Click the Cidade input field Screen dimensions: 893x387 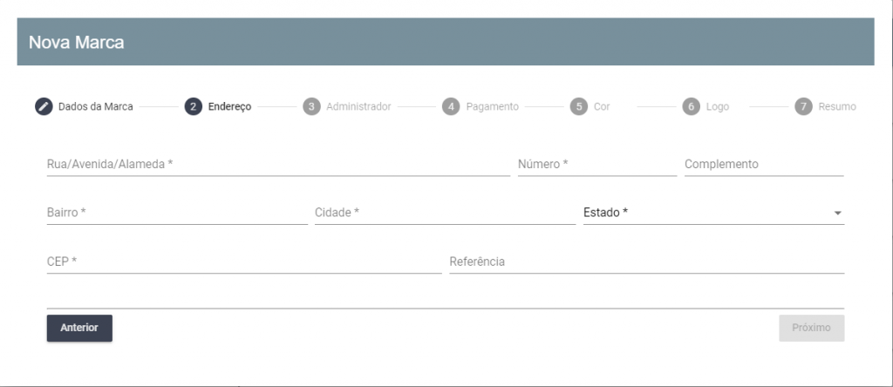(446, 213)
